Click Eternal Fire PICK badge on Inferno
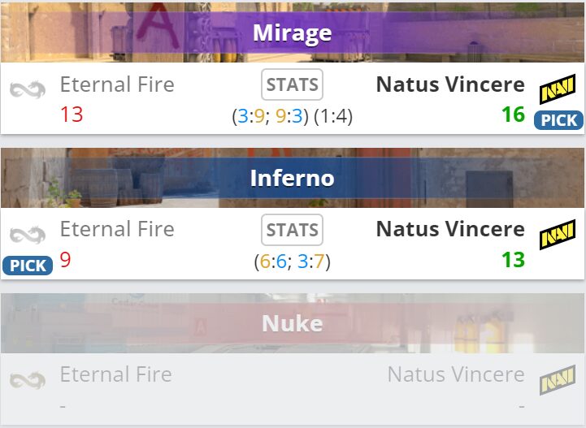The width and height of the screenshot is (586, 428). point(28,266)
